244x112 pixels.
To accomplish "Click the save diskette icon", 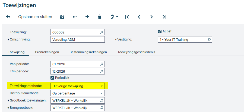I will point(62,17).
